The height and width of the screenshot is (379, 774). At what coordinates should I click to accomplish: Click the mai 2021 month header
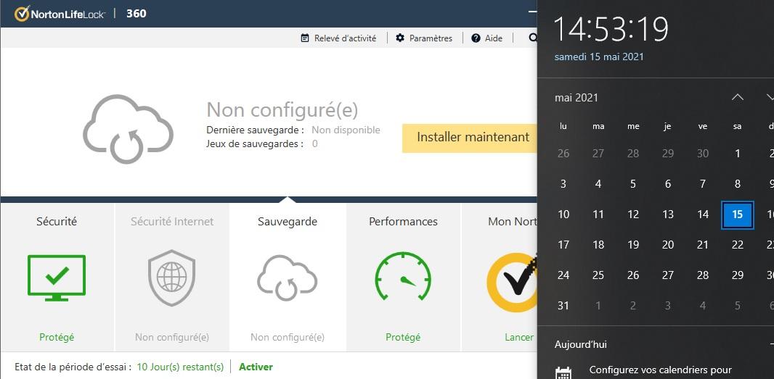pos(576,98)
